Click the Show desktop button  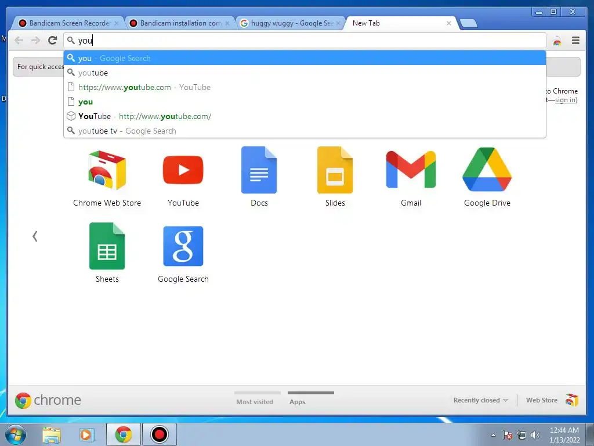point(590,434)
